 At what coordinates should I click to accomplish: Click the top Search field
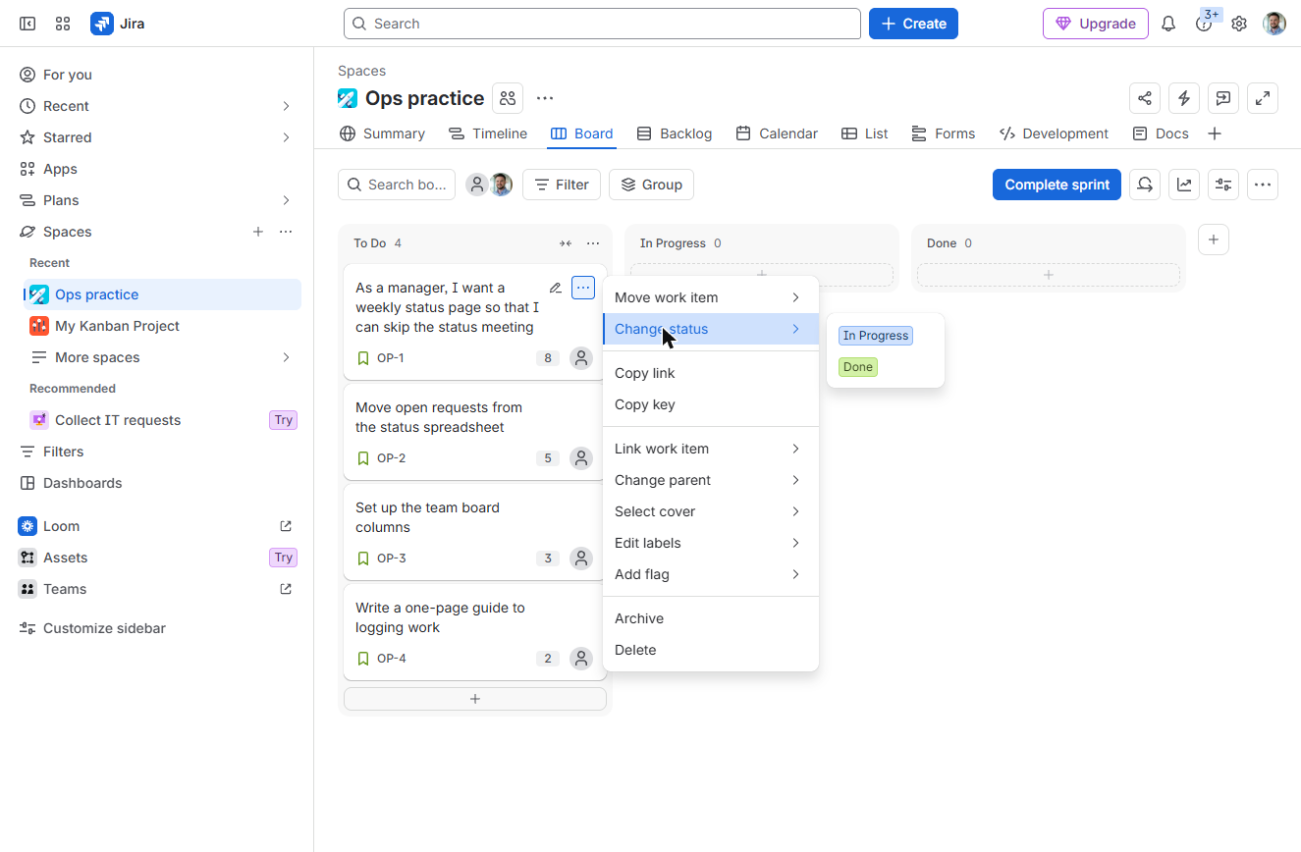602,24
